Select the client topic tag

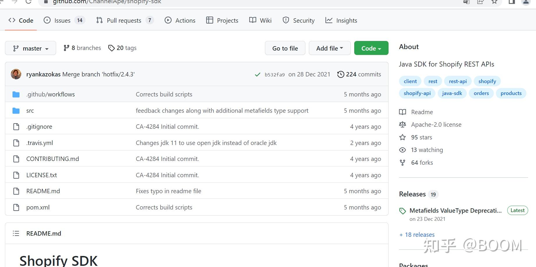[x=410, y=81]
